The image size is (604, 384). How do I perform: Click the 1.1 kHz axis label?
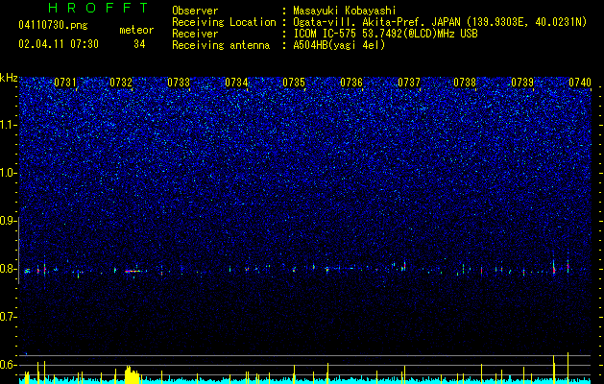[9, 125]
